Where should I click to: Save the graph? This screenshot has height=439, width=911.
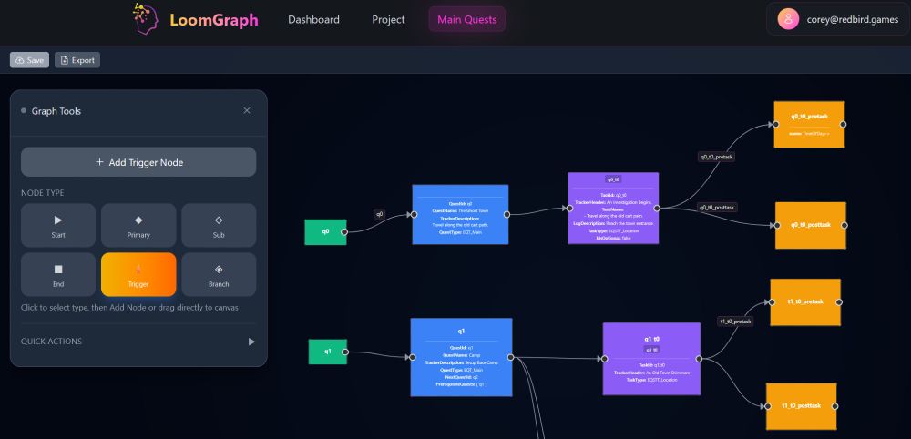click(30, 60)
